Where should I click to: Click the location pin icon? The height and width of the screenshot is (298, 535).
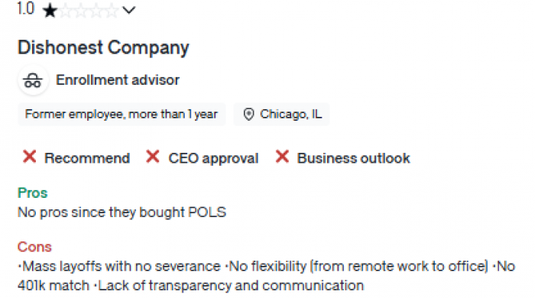point(248,114)
